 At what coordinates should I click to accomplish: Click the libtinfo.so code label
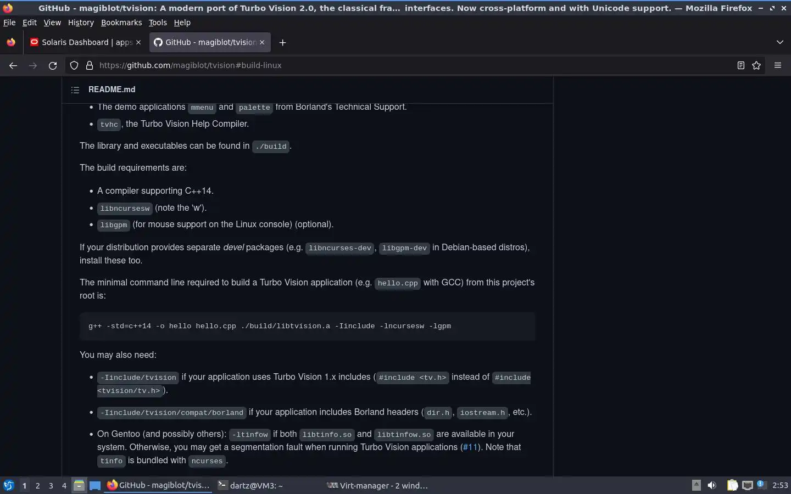(327, 435)
